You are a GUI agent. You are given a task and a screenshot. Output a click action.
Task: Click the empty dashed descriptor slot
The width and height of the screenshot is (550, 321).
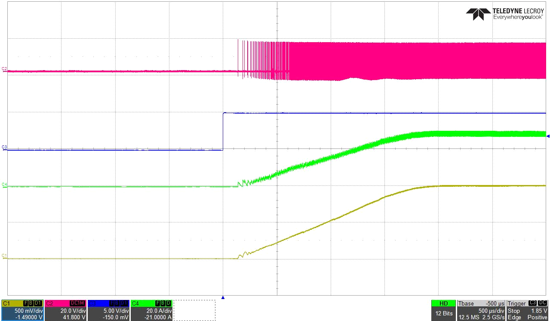[x=194, y=310]
